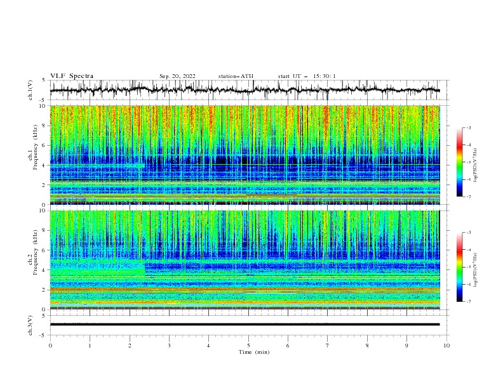Click the "start UT = 15:30:1" label
The height and width of the screenshot is (388, 503).
(x=306, y=76)
